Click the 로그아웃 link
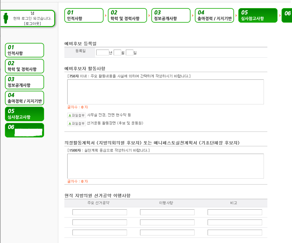 [x=32, y=23]
